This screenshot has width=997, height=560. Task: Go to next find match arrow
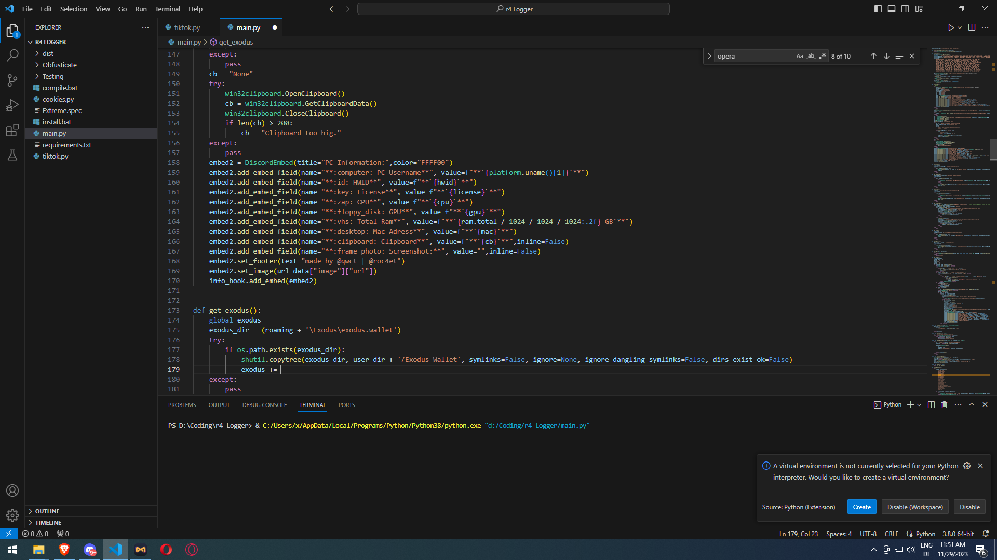click(886, 56)
